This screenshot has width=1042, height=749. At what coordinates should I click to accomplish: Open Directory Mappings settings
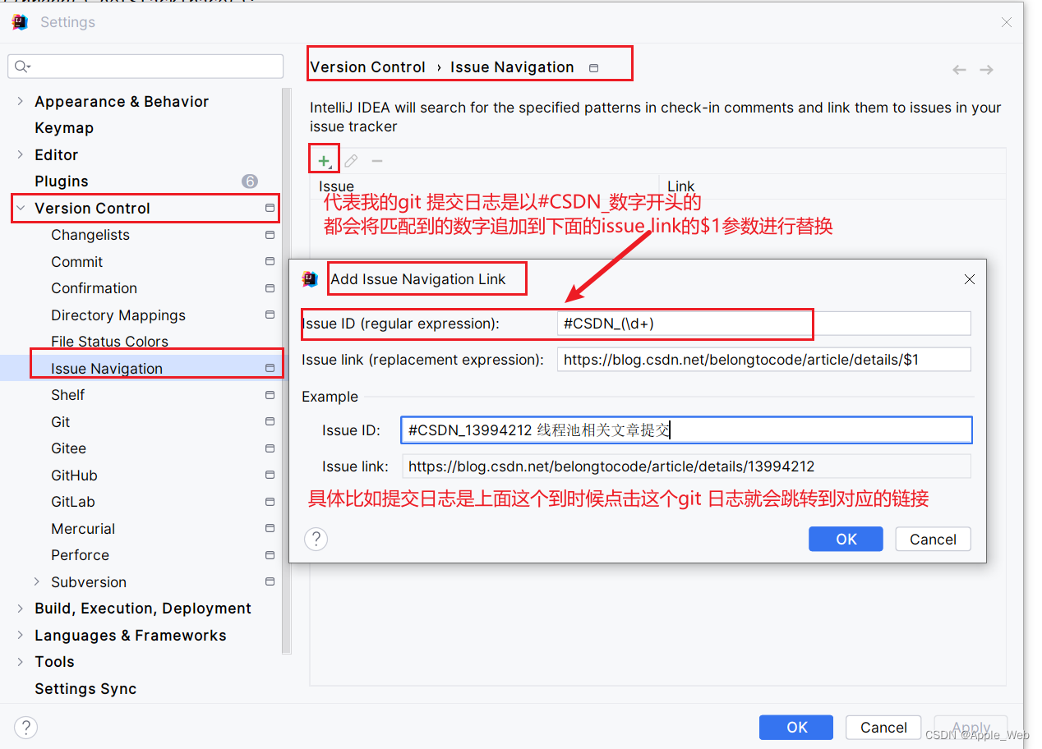pos(118,315)
